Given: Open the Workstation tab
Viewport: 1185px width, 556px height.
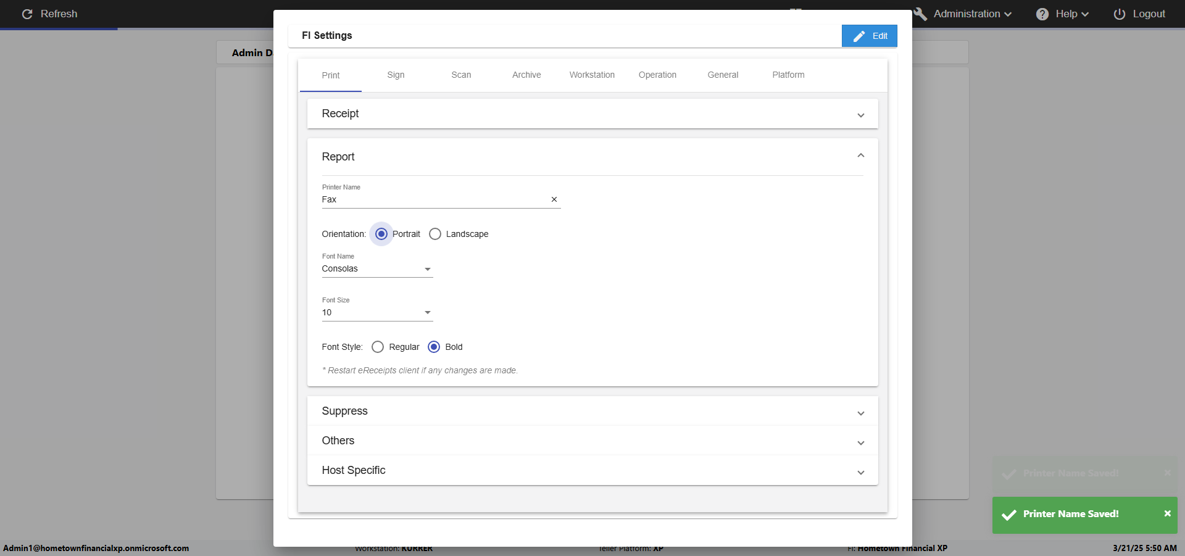Looking at the screenshot, I should pos(592,75).
